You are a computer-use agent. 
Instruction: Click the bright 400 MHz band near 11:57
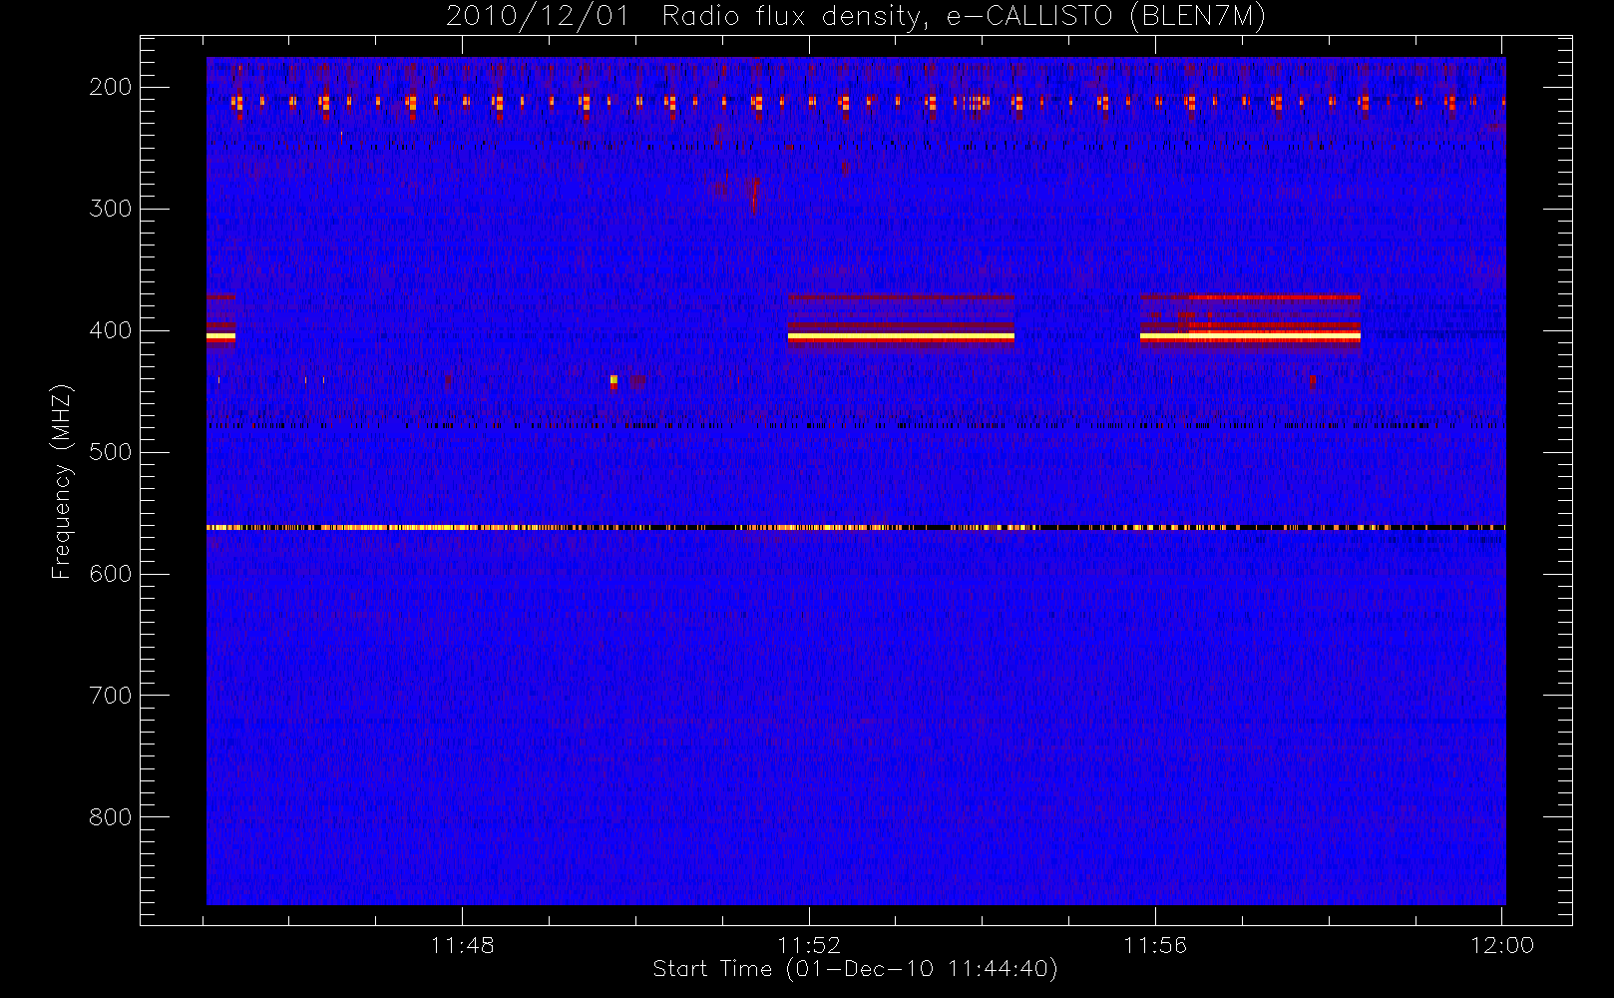coord(1250,337)
